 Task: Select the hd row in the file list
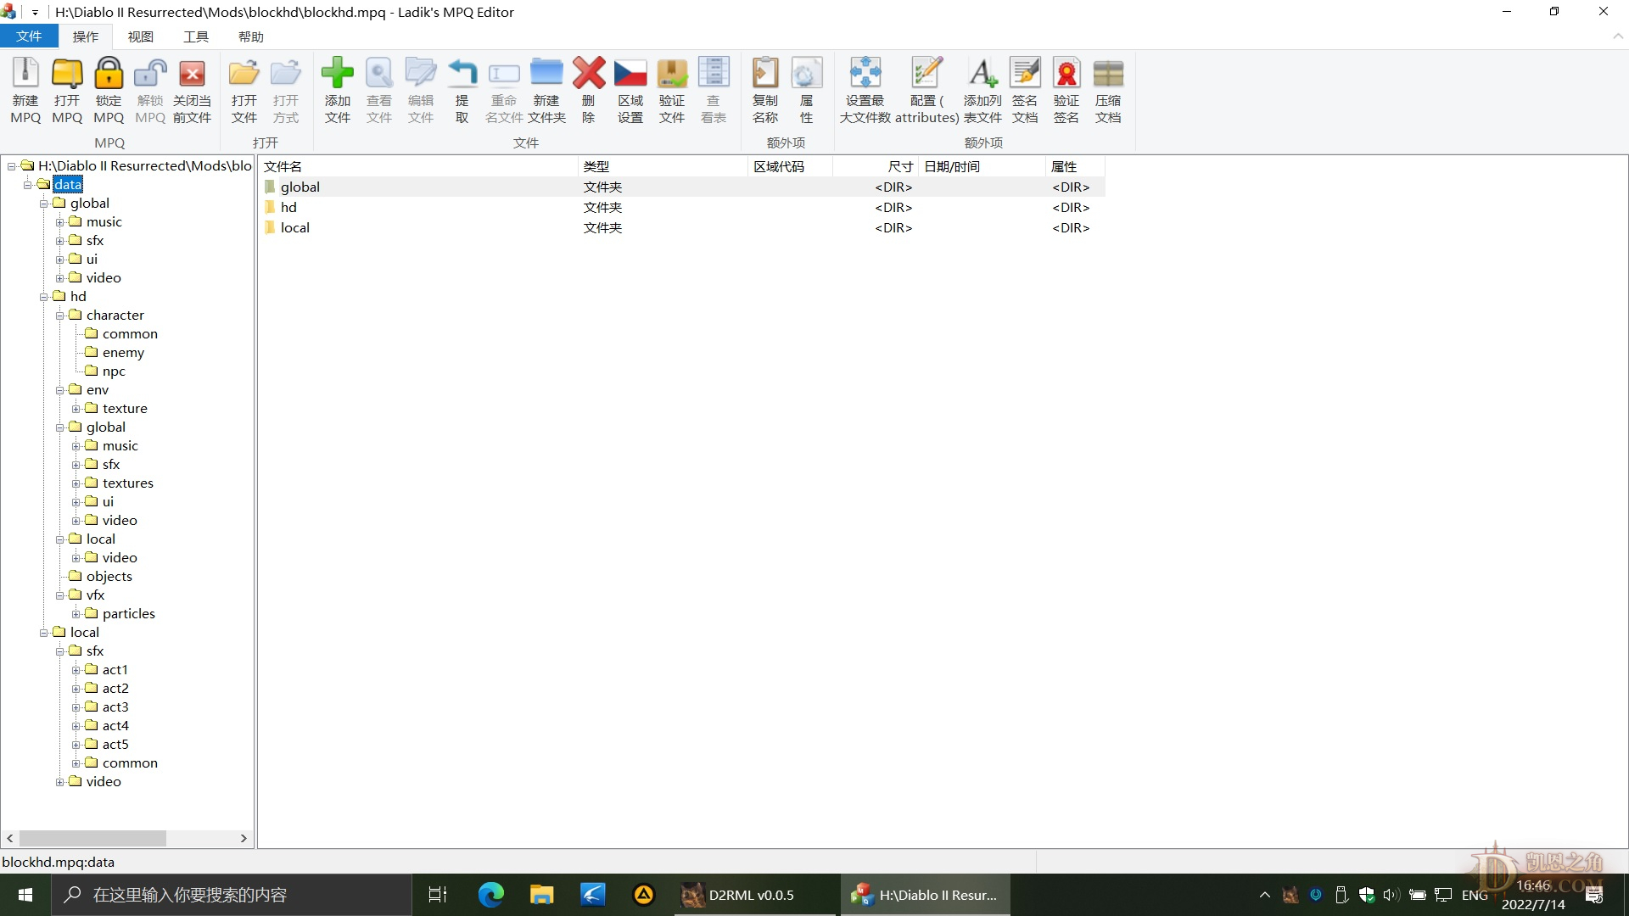[683, 207]
